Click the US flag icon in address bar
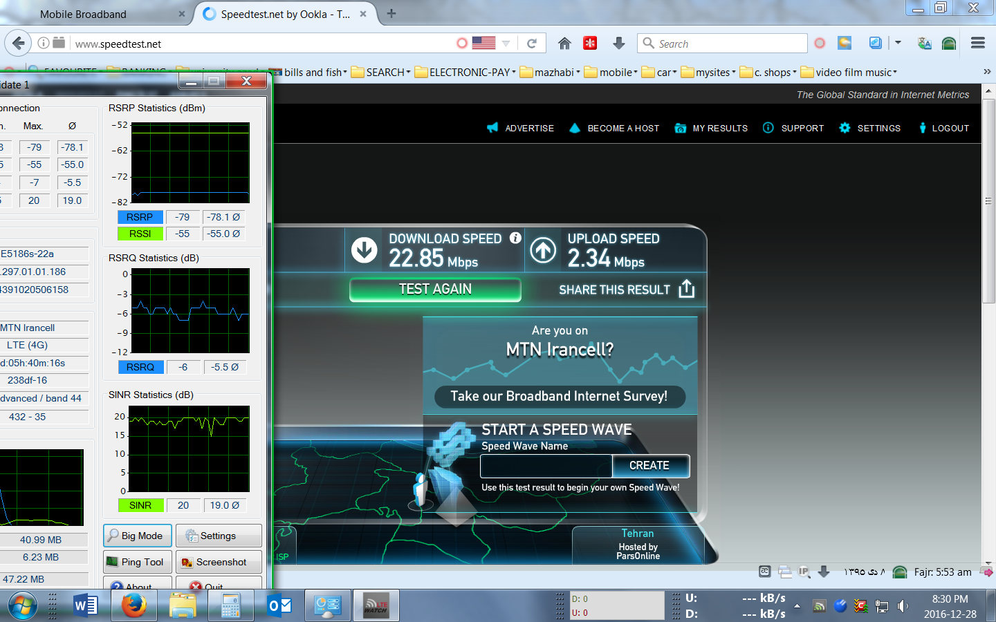 pyautogui.click(x=483, y=43)
